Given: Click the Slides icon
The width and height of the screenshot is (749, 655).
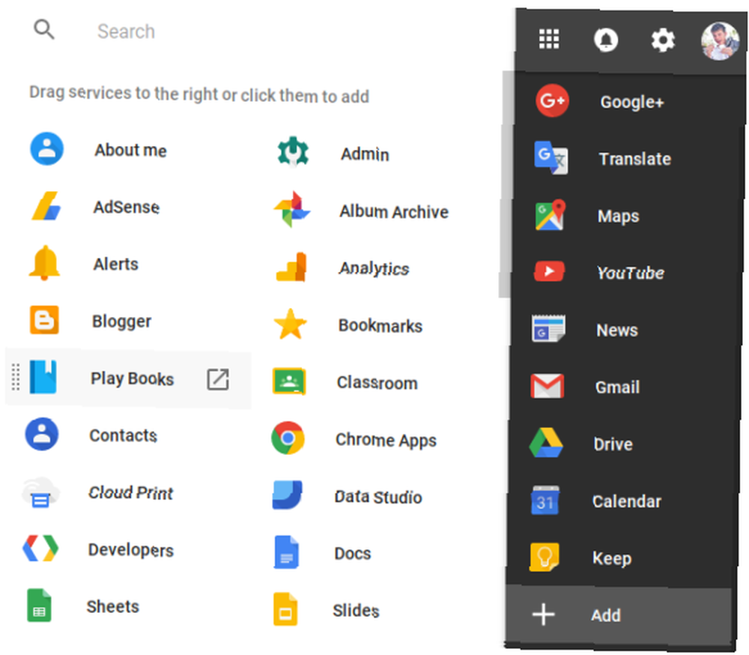Looking at the screenshot, I should coord(285,609).
